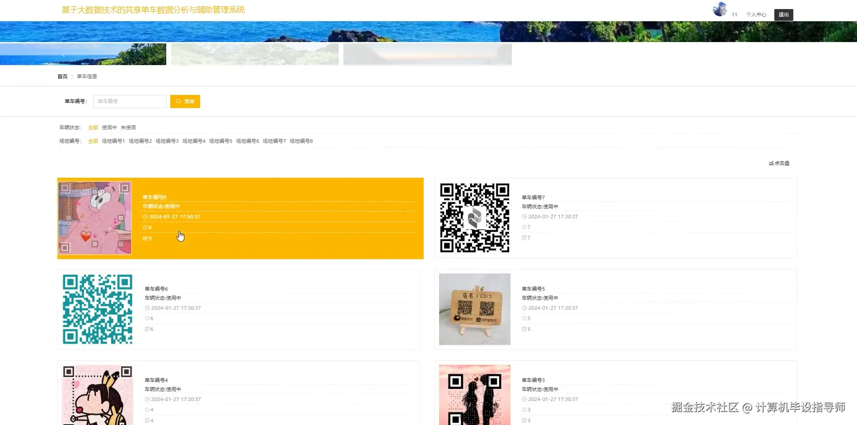
Task: Filter by 场地编号7
Action: tap(274, 141)
